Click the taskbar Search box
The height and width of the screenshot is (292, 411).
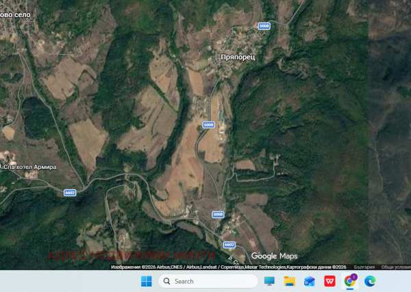(x=208, y=281)
